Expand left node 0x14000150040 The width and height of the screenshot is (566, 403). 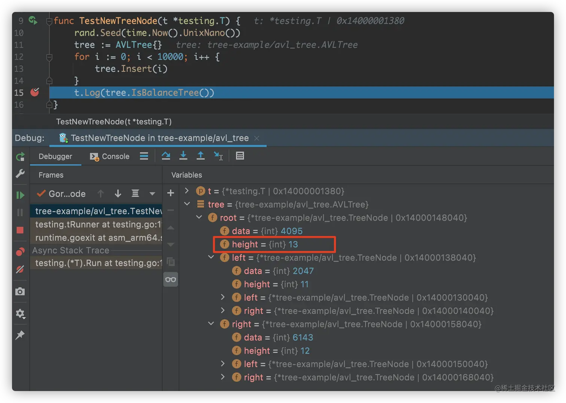tap(223, 364)
